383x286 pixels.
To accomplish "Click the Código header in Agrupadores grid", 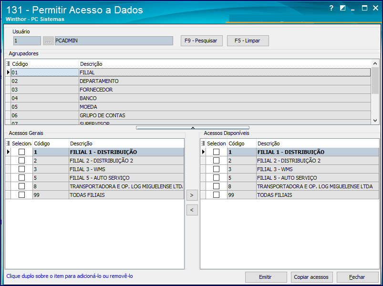I will [x=45, y=64].
